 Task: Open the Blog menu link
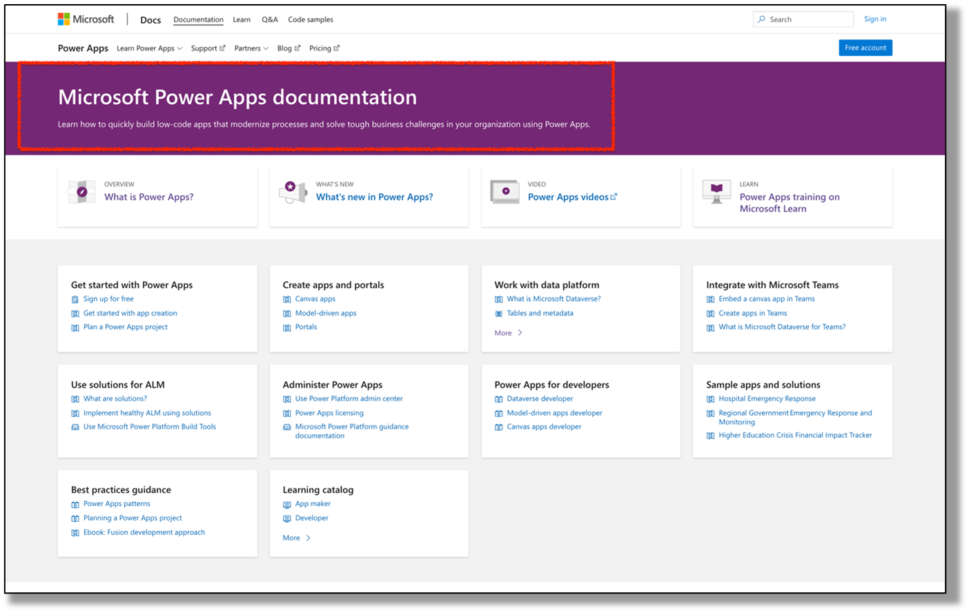(x=288, y=48)
